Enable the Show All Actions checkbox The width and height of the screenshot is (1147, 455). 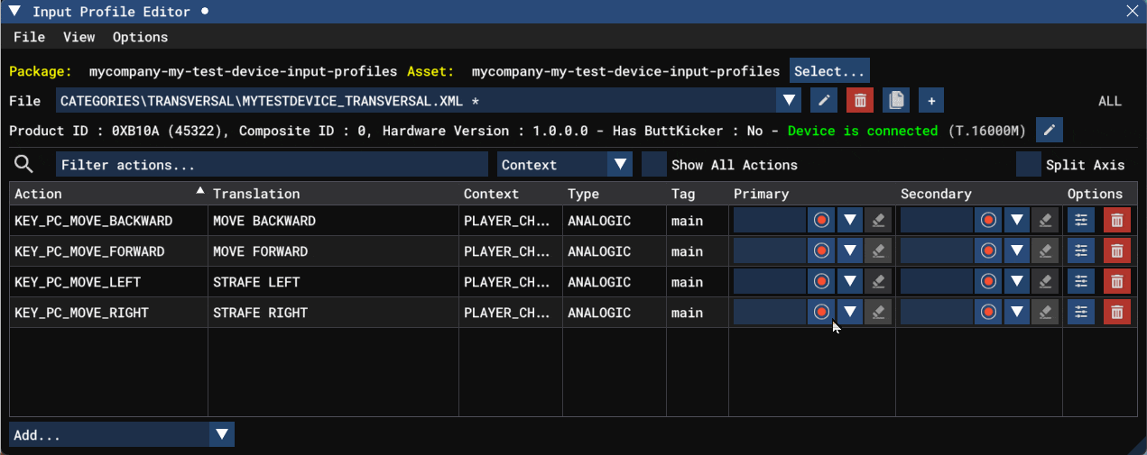point(653,165)
